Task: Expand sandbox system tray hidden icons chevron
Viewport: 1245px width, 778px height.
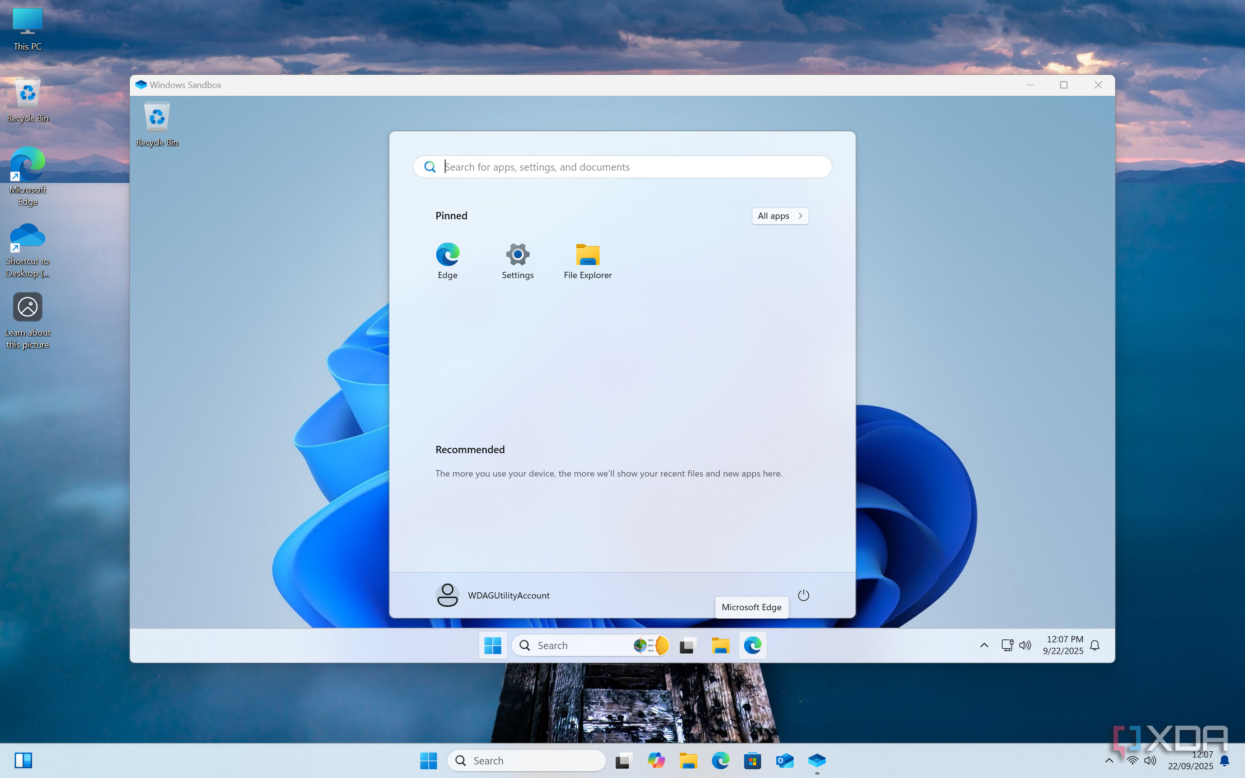Action: tap(984, 645)
